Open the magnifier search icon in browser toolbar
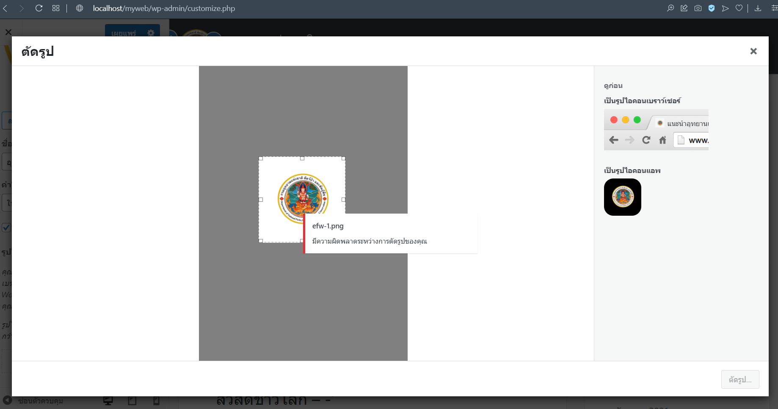 pyautogui.click(x=670, y=8)
